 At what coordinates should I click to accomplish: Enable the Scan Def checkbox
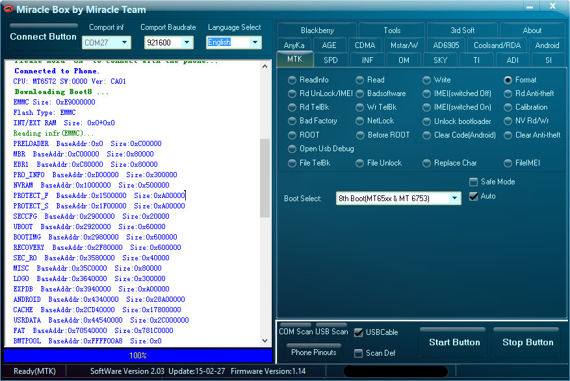358,353
